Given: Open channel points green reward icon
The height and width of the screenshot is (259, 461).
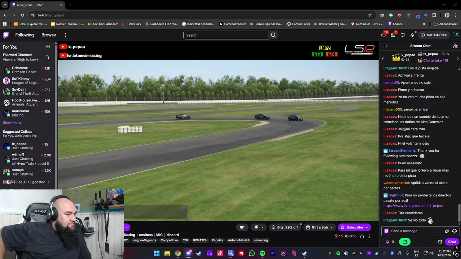Looking at the screenshot, I should tap(404, 242).
